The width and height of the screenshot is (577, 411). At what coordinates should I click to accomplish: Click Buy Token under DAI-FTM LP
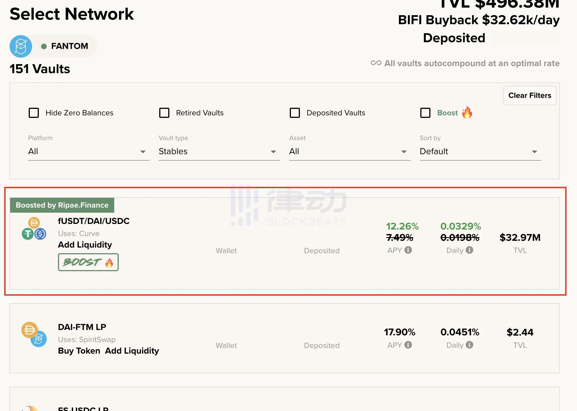point(79,351)
